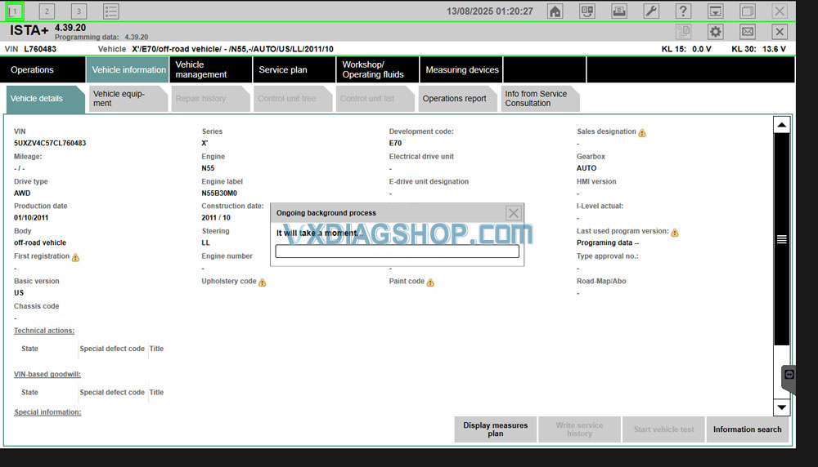The image size is (818, 467).
Task: Click the construction date 2011 / 10
Action: [216, 218]
